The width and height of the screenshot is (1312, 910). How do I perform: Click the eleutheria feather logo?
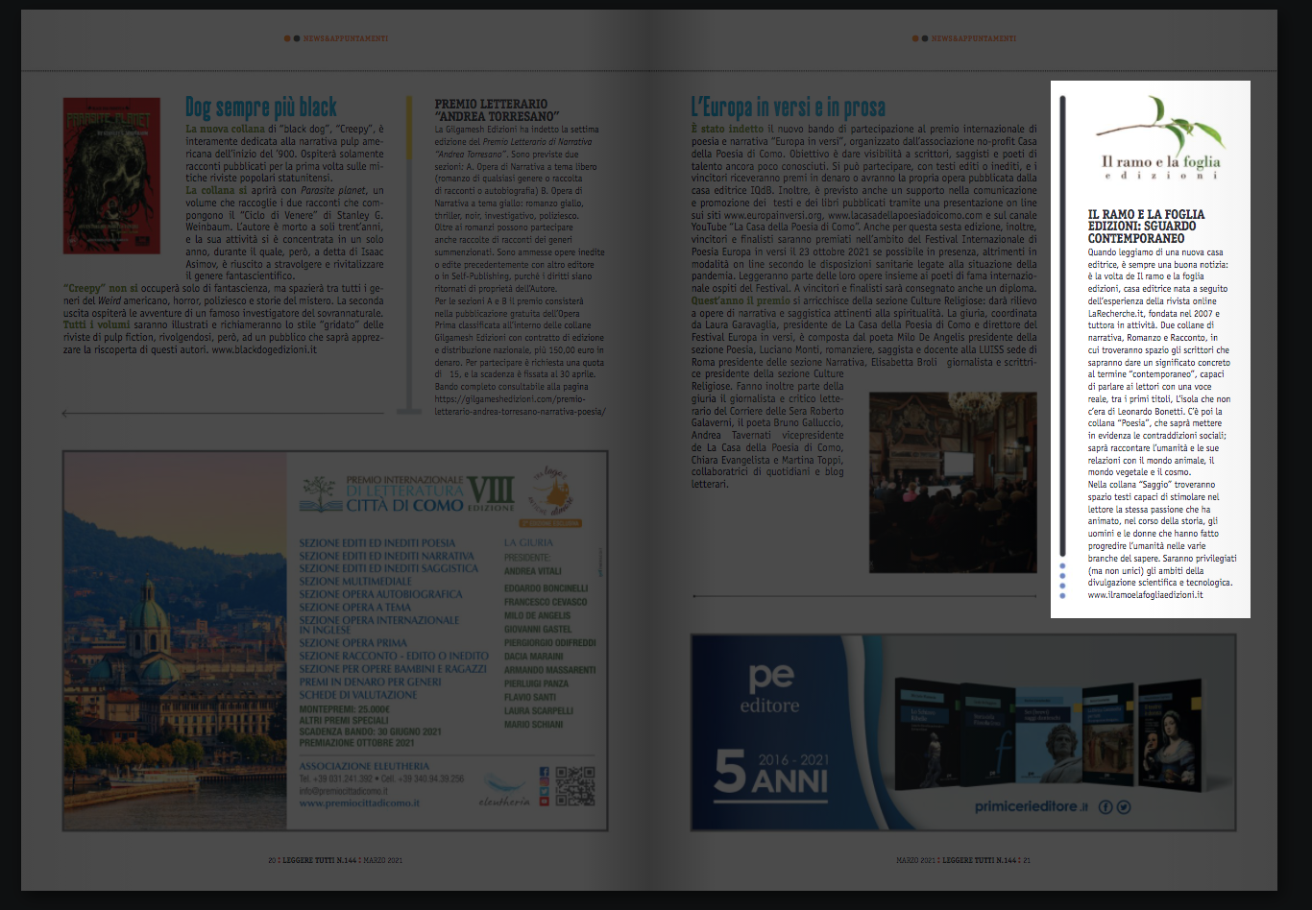click(503, 789)
